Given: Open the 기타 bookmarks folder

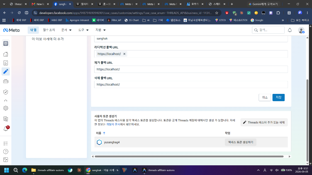Looking at the screenshot, I should (x=158, y=20).
